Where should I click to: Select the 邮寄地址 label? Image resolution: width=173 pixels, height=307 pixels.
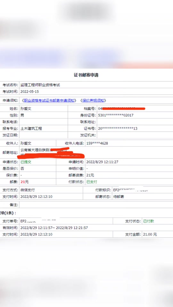pos(10,153)
